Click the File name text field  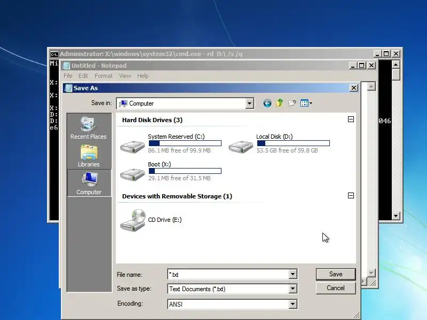(x=228, y=274)
